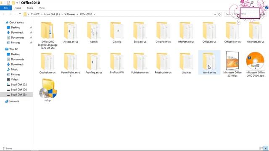Select Microsoft Office 2010 DVD Label image

coord(256,64)
